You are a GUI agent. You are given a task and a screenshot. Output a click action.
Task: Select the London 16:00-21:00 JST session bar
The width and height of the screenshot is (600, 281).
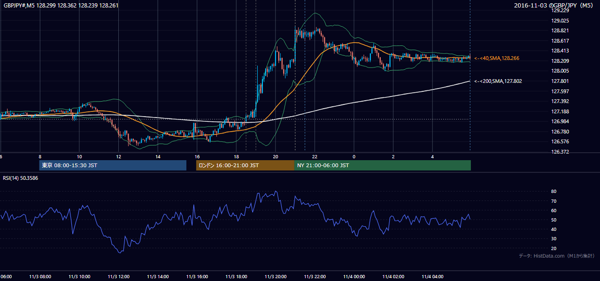[x=245, y=165]
